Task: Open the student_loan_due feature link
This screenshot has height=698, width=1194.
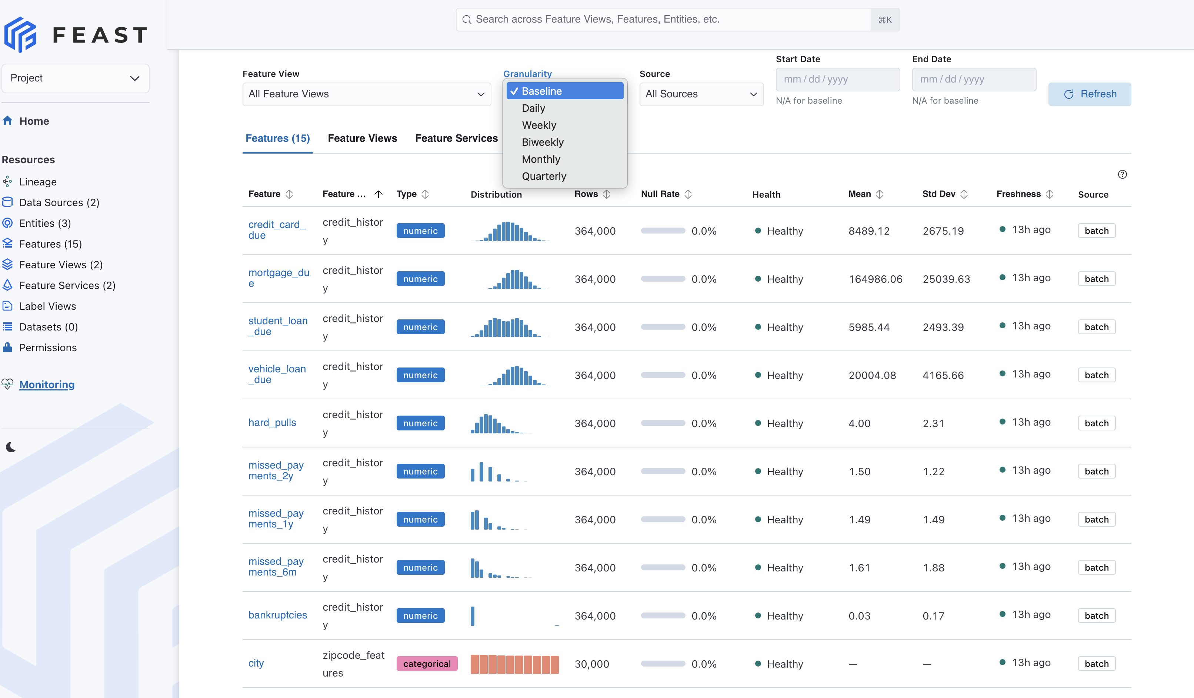Action: 278,326
